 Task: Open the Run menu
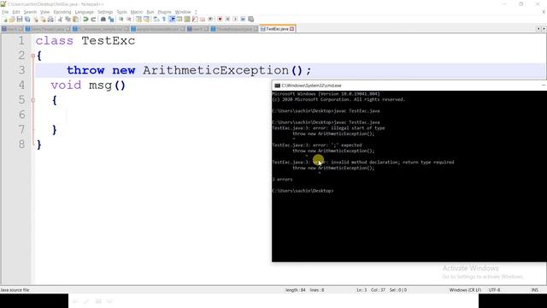click(x=150, y=12)
